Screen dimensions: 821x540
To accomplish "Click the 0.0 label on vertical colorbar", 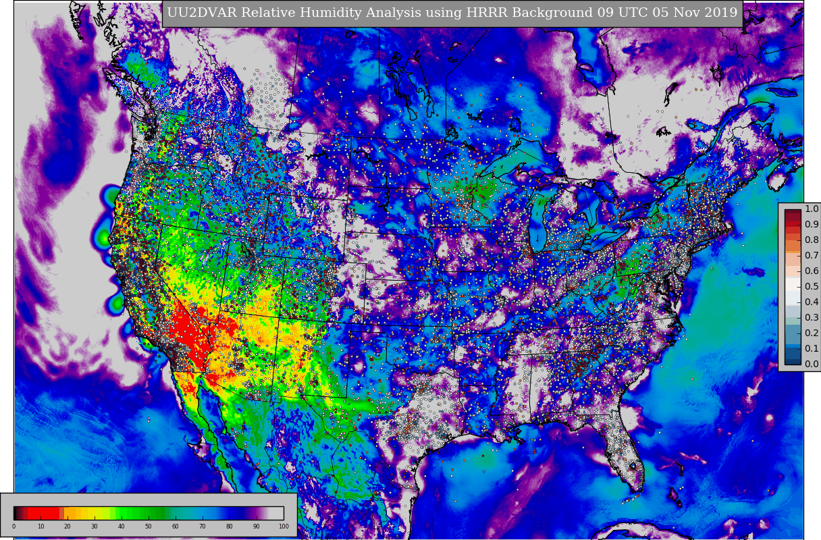I will coord(812,364).
